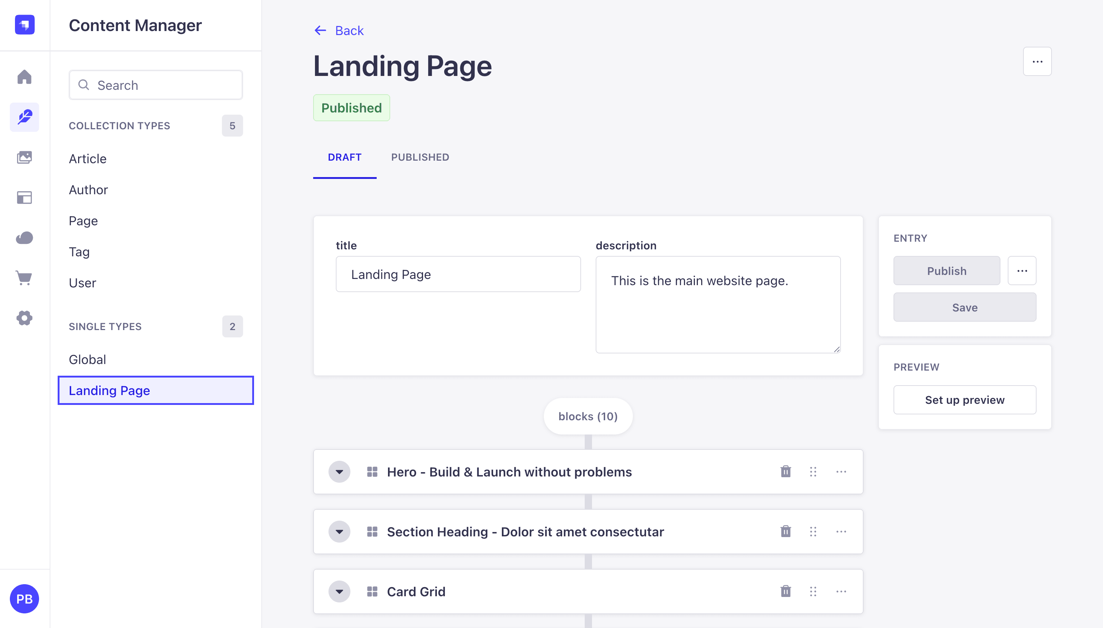Open more publish actions next to Publish
The image size is (1103, 628).
[1022, 271]
